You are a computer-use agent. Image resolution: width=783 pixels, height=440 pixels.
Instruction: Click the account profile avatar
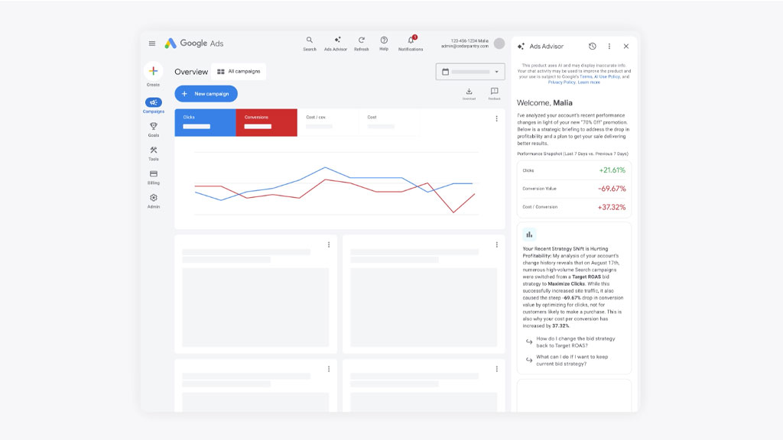[499, 44]
